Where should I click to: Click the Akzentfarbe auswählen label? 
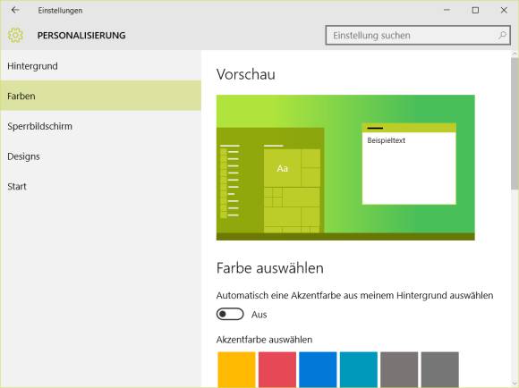[264, 340]
